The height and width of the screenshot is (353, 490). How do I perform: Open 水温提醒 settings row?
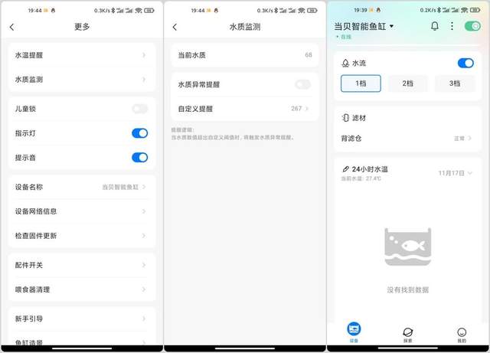82,55
